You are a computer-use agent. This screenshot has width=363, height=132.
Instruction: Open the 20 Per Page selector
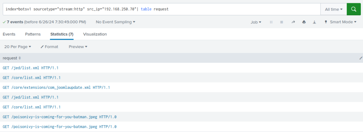(18, 47)
